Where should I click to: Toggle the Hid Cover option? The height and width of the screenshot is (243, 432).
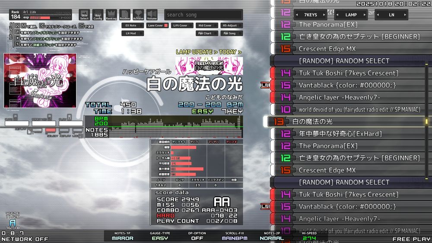click(207, 25)
